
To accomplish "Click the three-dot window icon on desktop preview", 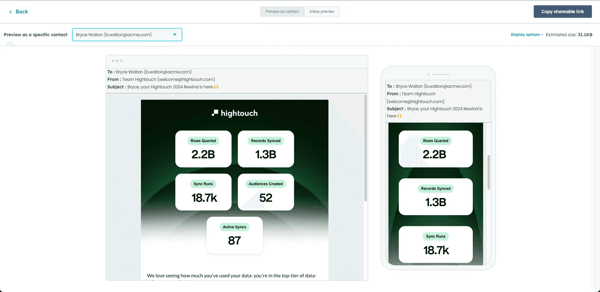I will tap(117, 61).
